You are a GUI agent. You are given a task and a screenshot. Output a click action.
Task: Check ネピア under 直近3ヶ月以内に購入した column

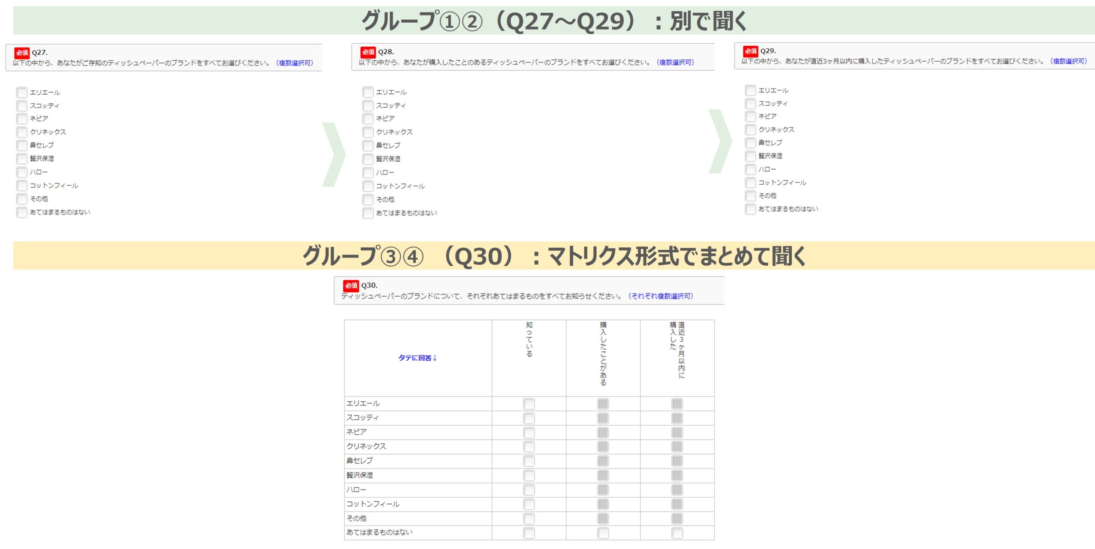coord(677,433)
